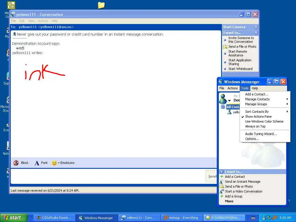The image size is (296, 222).
Task: Switch to msmsgs - Everything taskbar button
Action: click(181, 218)
